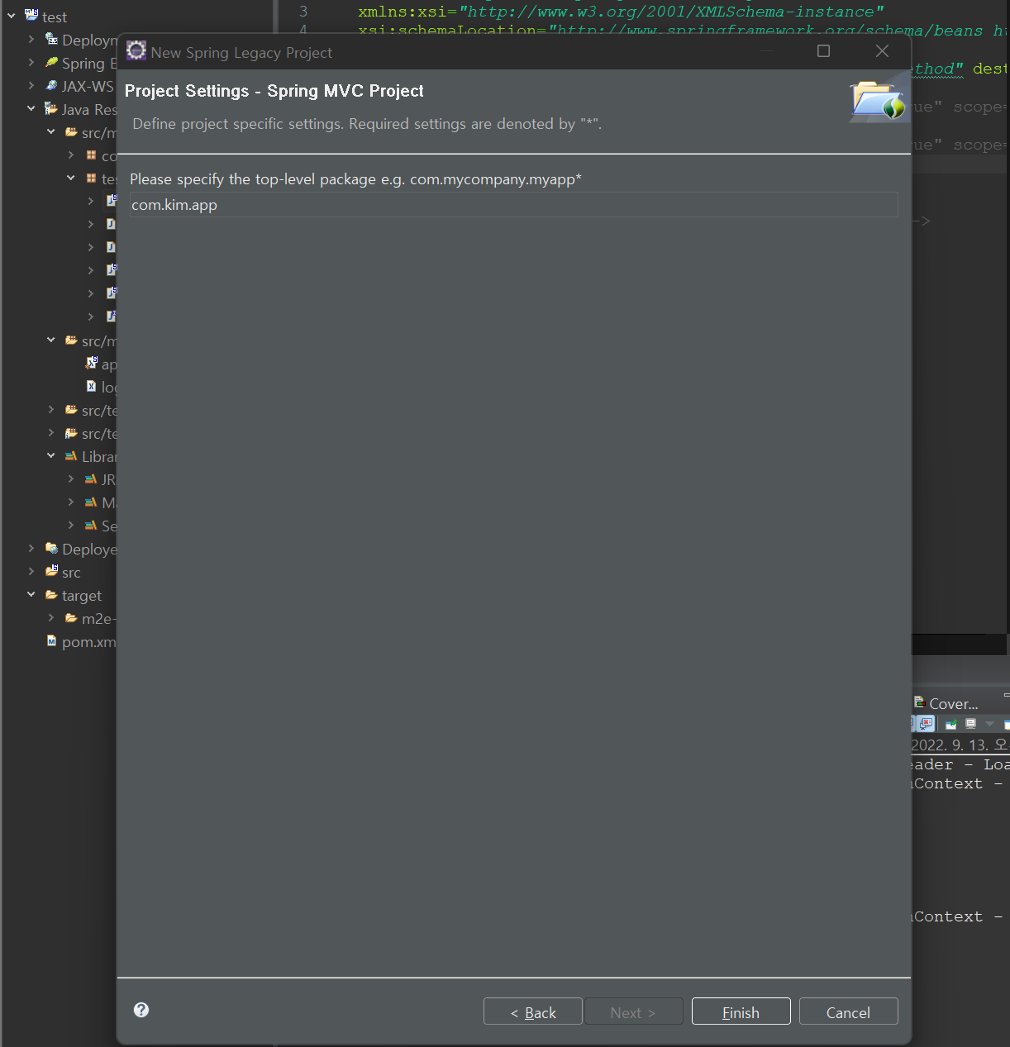The width and height of the screenshot is (1010, 1047).
Task: Select the target folder label in the tree
Action: [x=82, y=595]
